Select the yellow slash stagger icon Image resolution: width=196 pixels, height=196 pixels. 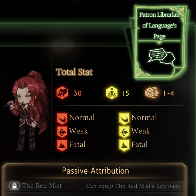124,119
